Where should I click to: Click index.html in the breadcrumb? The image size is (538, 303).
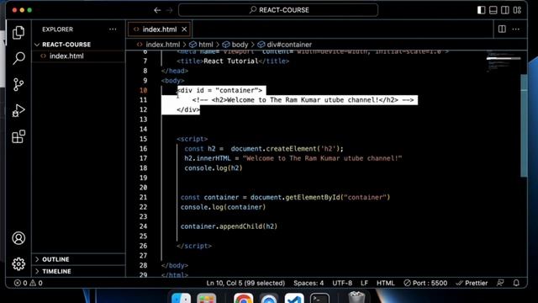(162, 45)
